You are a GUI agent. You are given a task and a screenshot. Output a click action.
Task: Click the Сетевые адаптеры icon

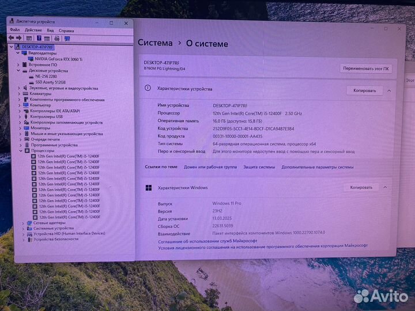point(29,223)
